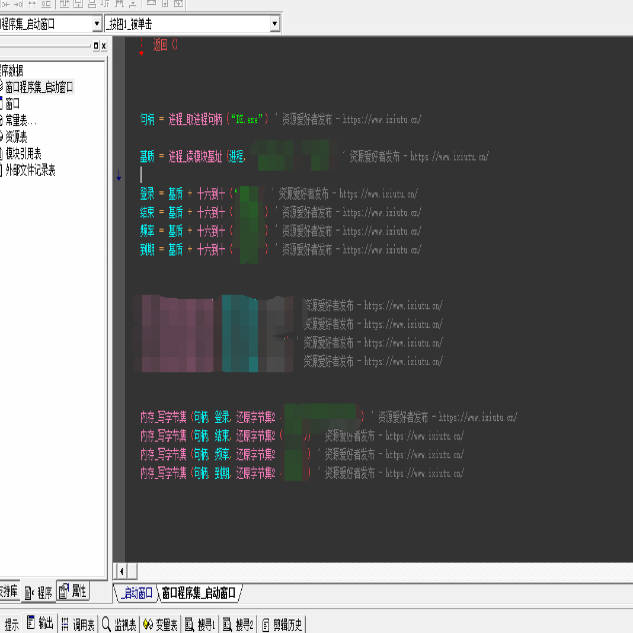Screen dimensions: 633x633
Task: Switch to the 监视表 watch tab
Action: (x=120, y=625)
